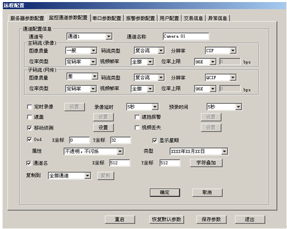Click the 保存参数 button
This screenshot has width=287, height=229.
click(211, 219)
